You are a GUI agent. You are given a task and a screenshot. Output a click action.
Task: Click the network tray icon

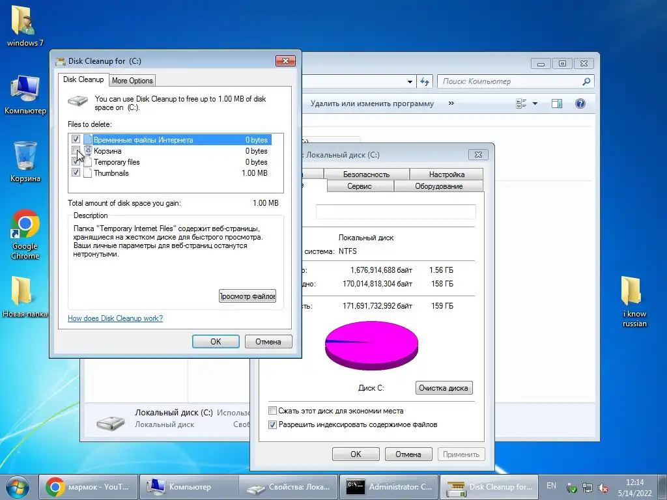(588, 488)
